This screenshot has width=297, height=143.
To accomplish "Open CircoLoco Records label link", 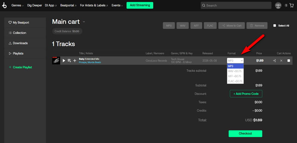I will [x=156, y=61].
